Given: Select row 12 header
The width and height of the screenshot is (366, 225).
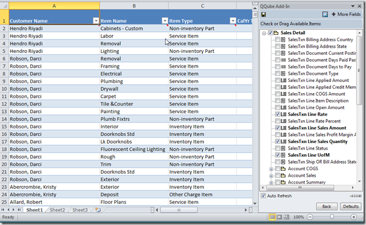Looking at the screenshot, I should pos(4,104).
